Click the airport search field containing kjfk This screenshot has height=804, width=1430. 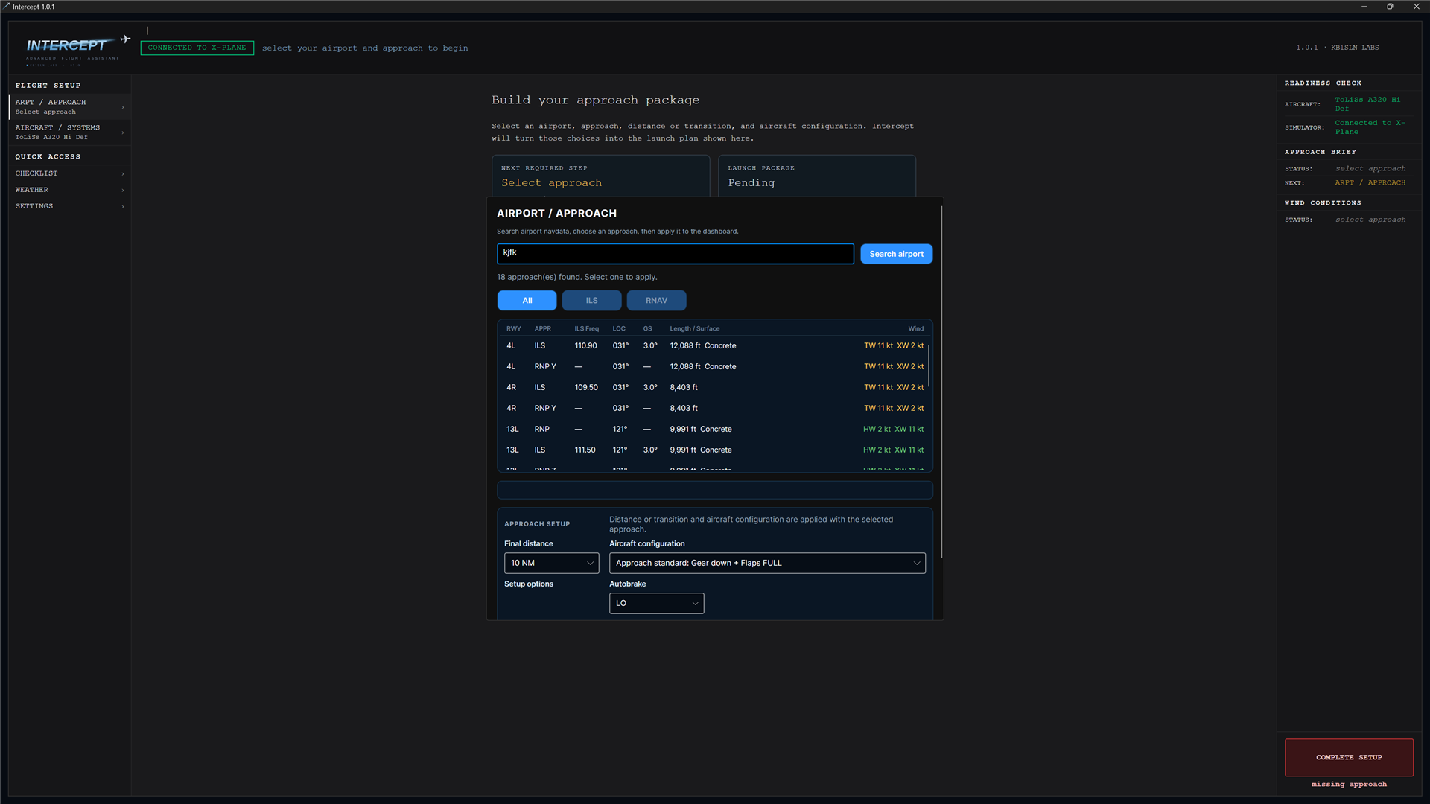click(x=676, y=253)
